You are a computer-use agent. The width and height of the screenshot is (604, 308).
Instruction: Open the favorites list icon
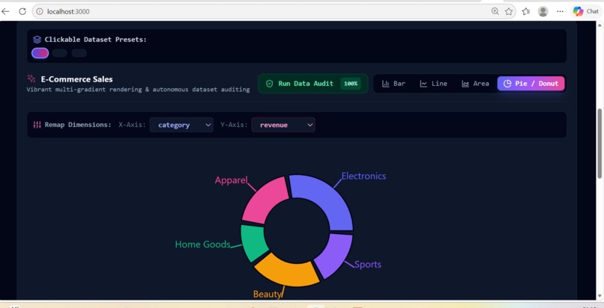tap(526, 11)
